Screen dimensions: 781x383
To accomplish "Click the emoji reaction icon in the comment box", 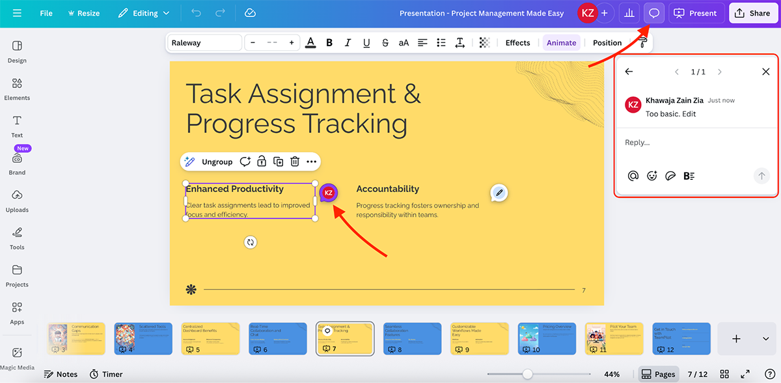I will (x=651, y=175).
